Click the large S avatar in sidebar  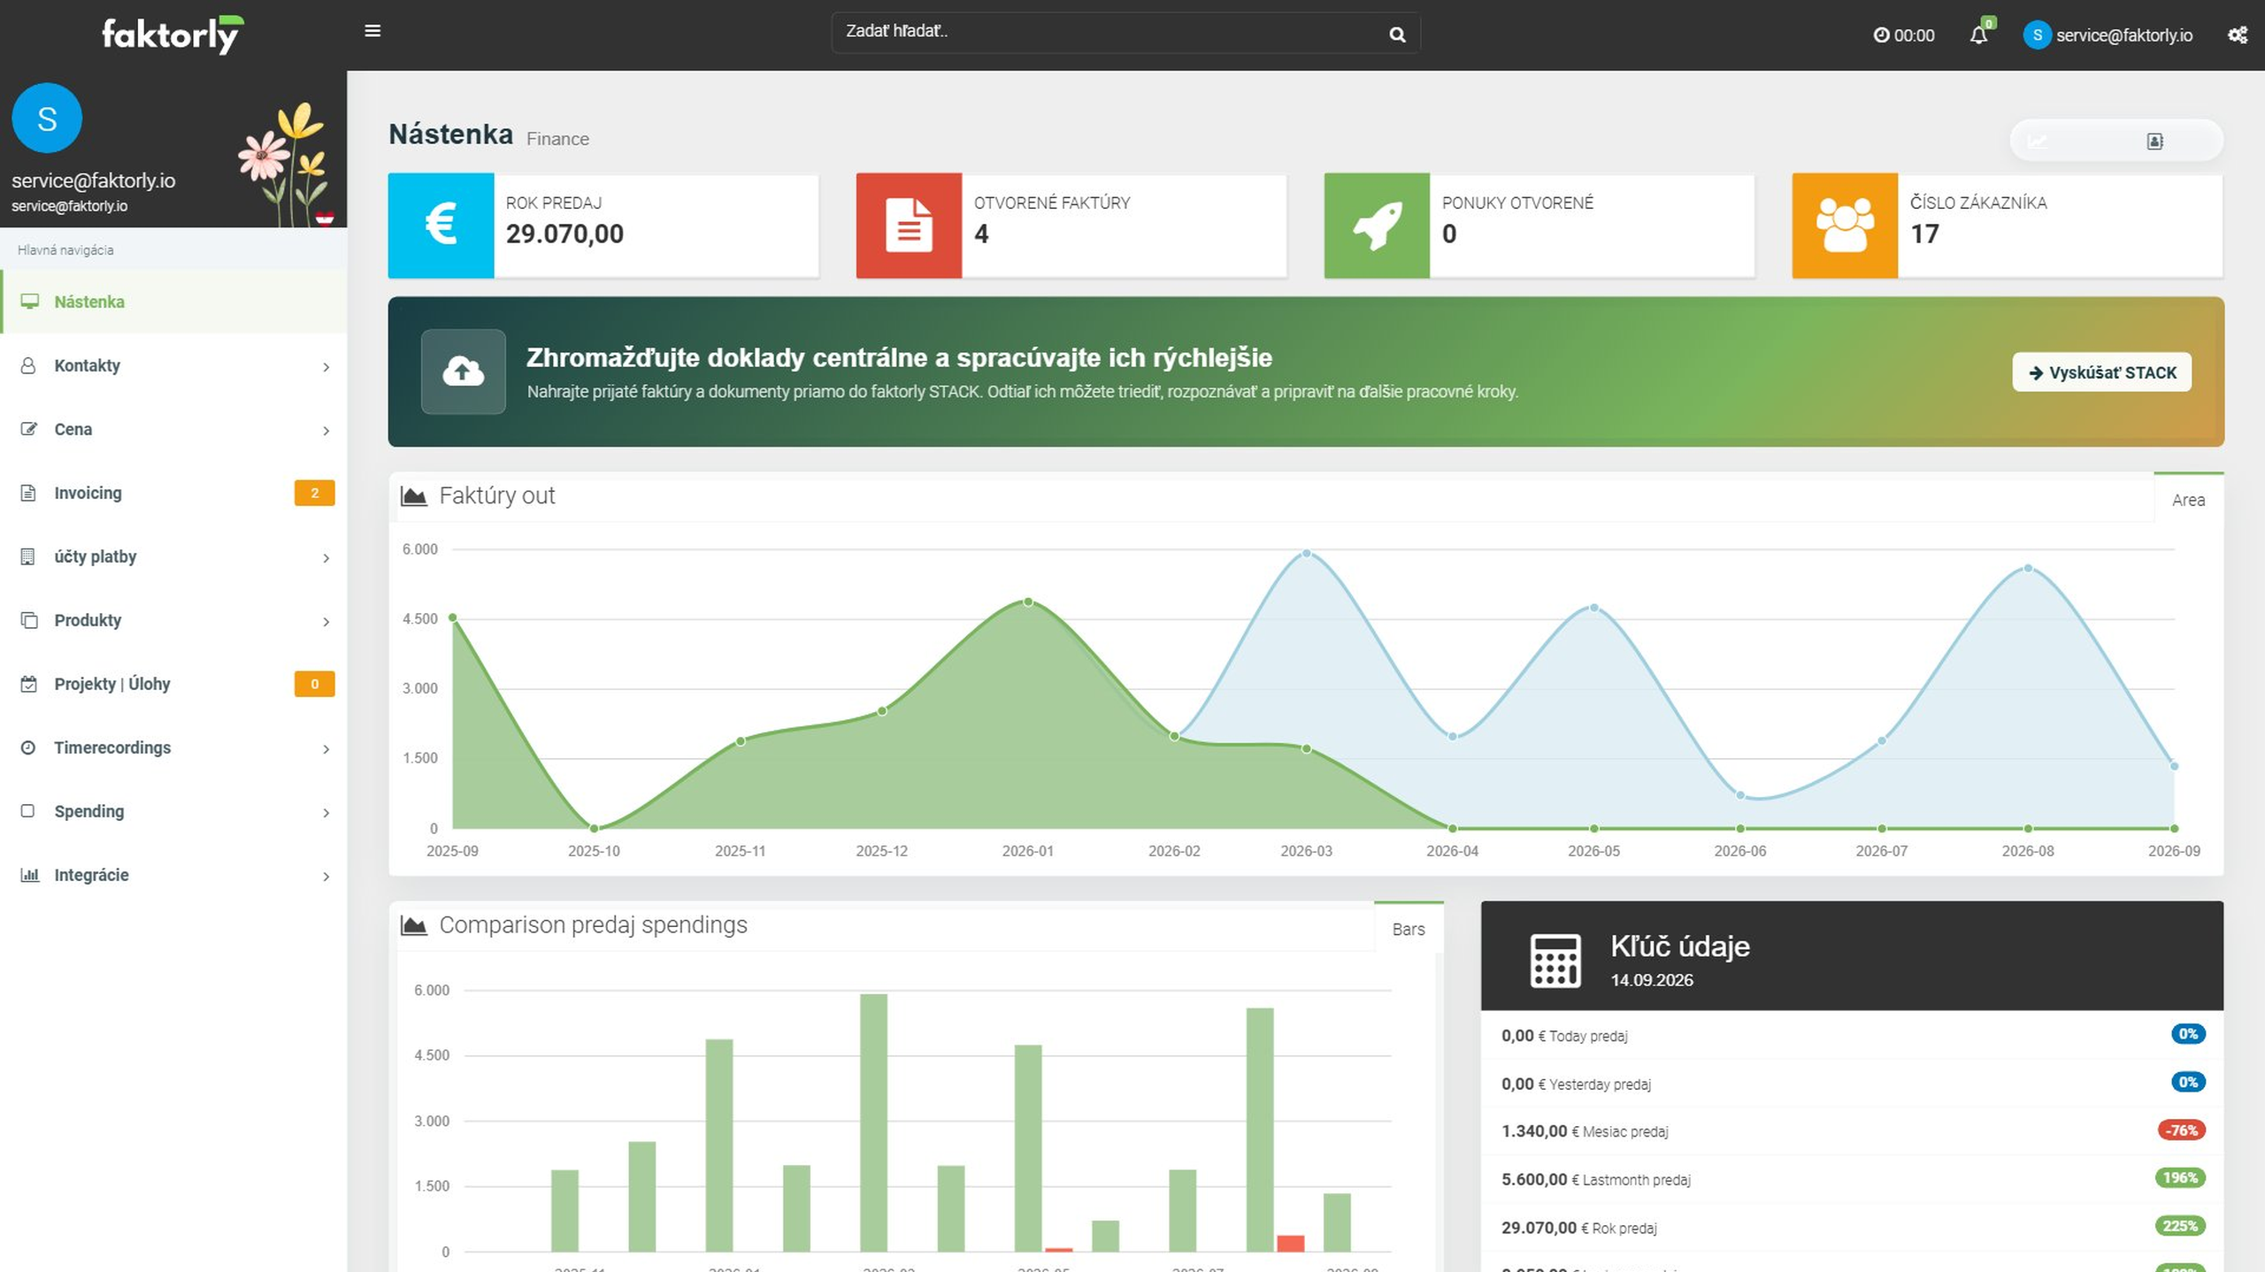pyautogui.click(x=47, y=118)
